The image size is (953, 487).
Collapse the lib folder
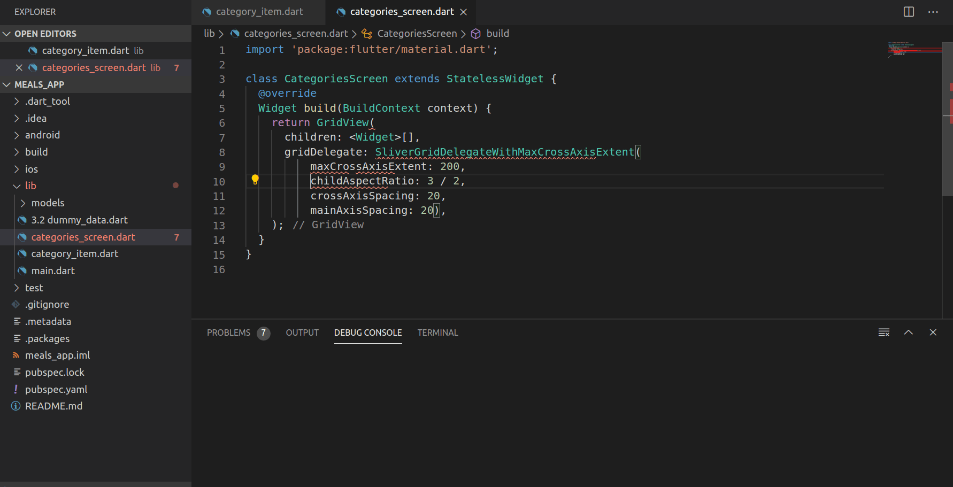(17, 186)
